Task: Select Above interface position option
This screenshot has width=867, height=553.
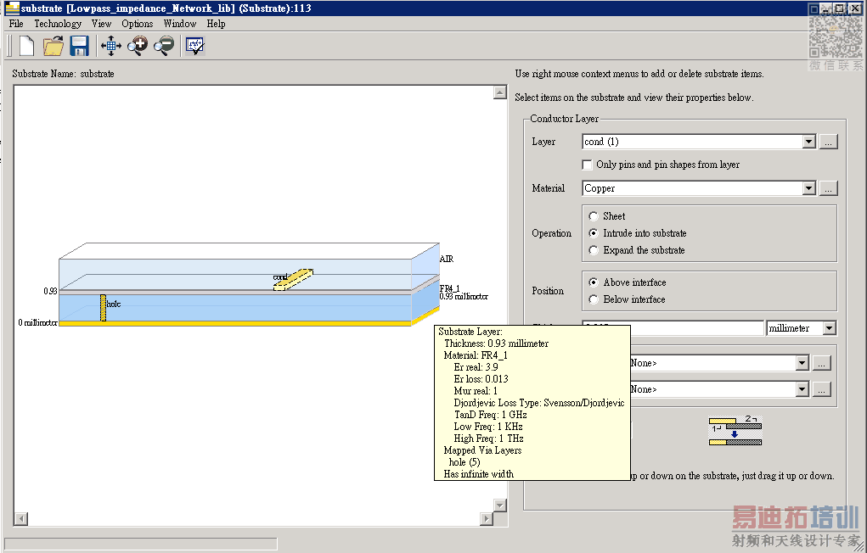Action: pyautogui.click(x=594, y=282)
